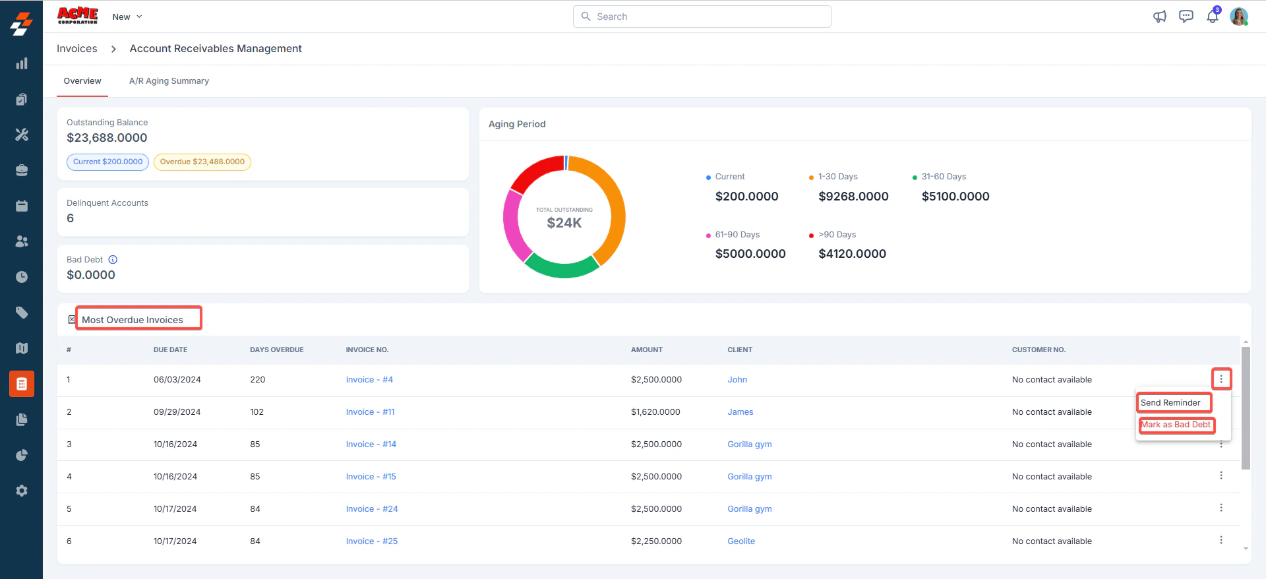Choose Mark as Bad Debt option
The height and width of the screenshot is (579, 1266).
tap(1176, 425)
